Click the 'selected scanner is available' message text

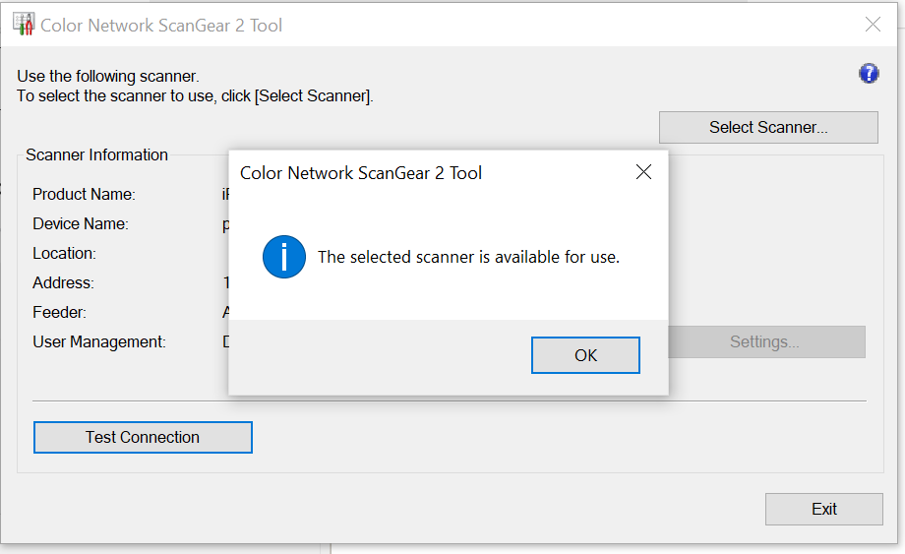468,258
